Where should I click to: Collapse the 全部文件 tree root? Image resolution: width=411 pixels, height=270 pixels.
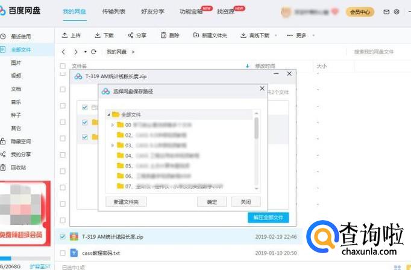[x=108, y=115]
